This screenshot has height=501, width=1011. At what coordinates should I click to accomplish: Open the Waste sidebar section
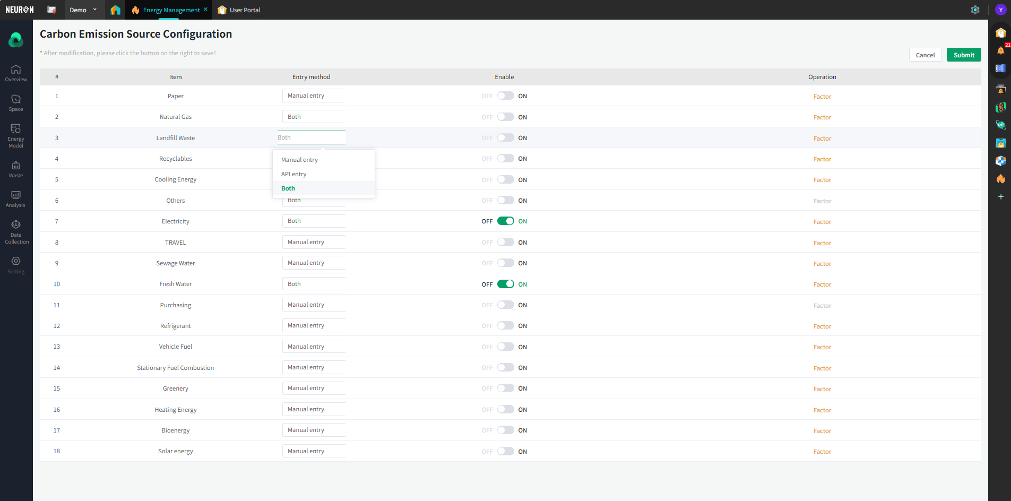pyautogui.click(x=16, y=169)
